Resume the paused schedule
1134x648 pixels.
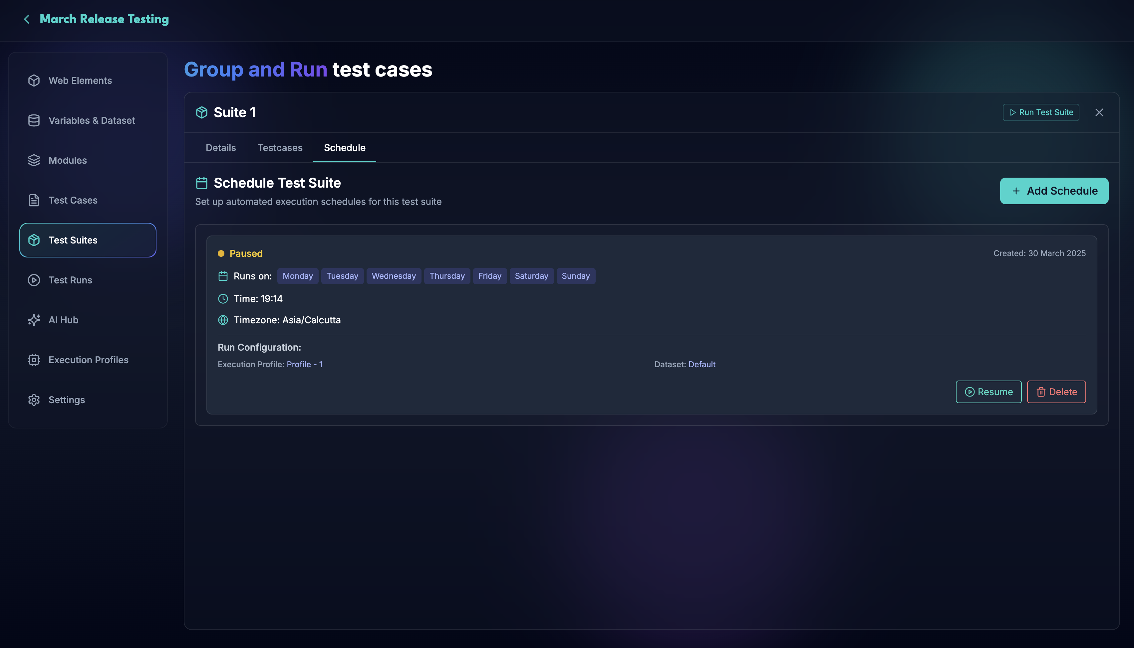pyautogui.click(x=989, y=392)
